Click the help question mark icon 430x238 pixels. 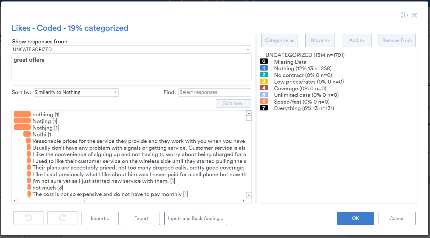click(x=404, y=15)
